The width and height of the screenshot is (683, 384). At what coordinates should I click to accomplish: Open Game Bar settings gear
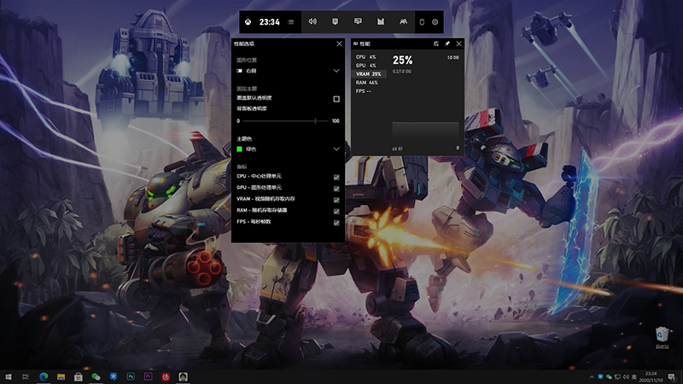(435, 22)
